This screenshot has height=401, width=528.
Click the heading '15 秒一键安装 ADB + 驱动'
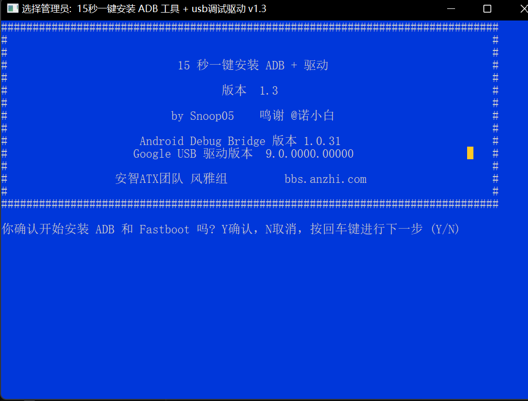coord(253,65)
